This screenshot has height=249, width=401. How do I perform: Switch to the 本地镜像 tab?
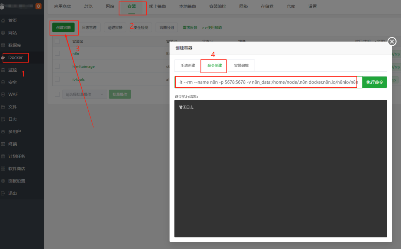pyautogui.click(x=188, y=6)
